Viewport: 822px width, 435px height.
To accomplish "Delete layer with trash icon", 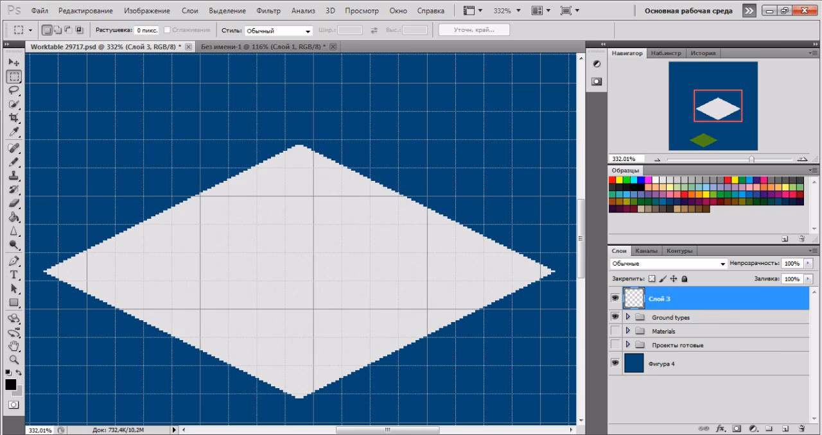I will [x=801, y=428].
